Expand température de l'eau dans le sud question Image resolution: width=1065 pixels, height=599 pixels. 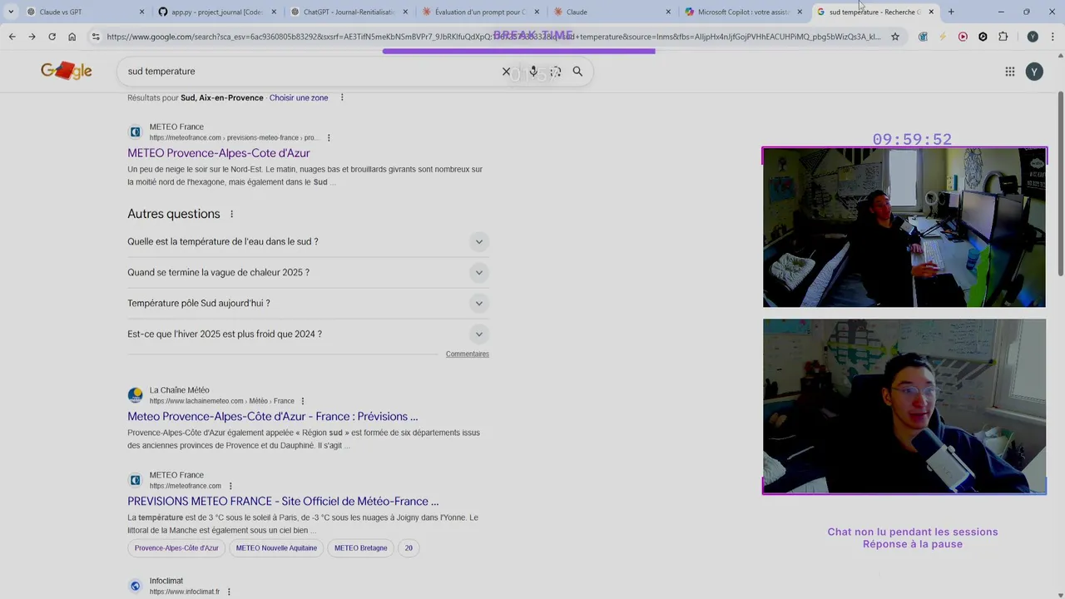coord(308,241)
